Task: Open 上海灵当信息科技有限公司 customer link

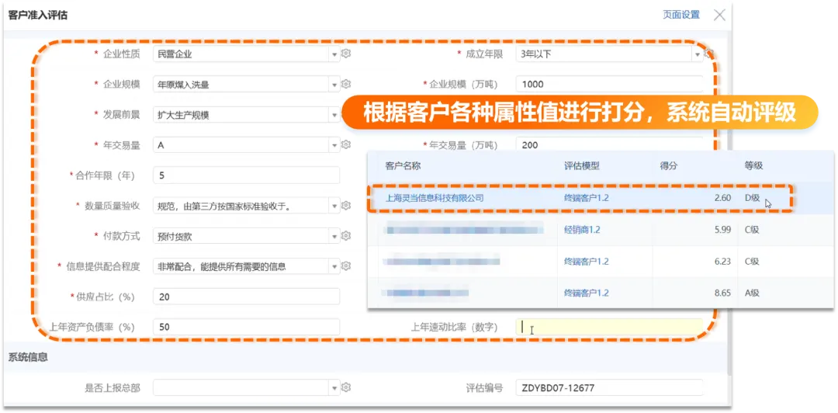Action: click(x=435, y=198)
